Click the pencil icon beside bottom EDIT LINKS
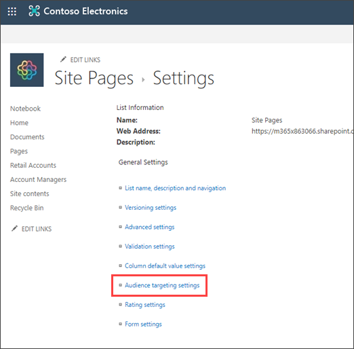The height and width of the screenshot is (349, 354). click(x=14, y=229)
